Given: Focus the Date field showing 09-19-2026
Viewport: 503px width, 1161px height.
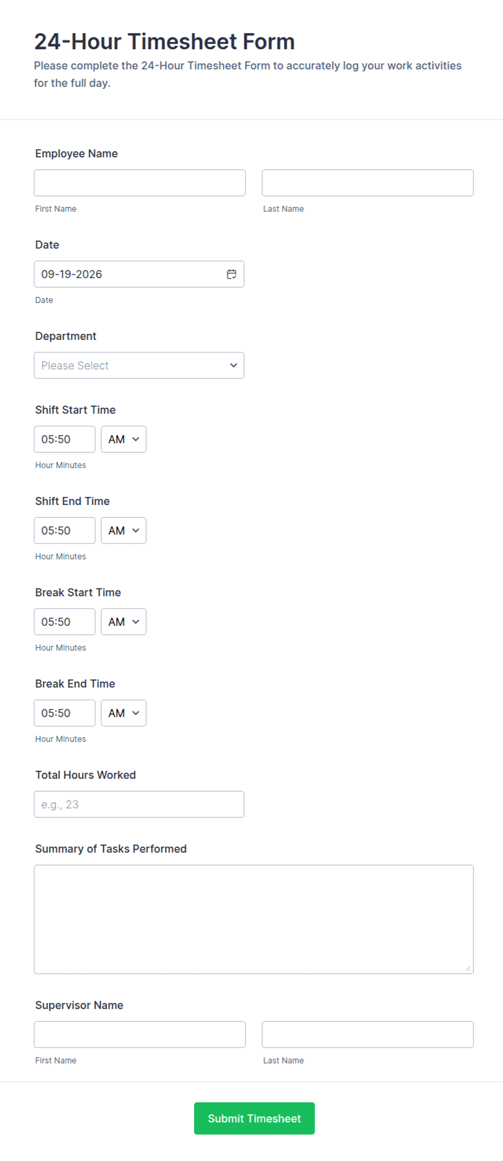Looking at the screenshot, I should tap(139, 274).
